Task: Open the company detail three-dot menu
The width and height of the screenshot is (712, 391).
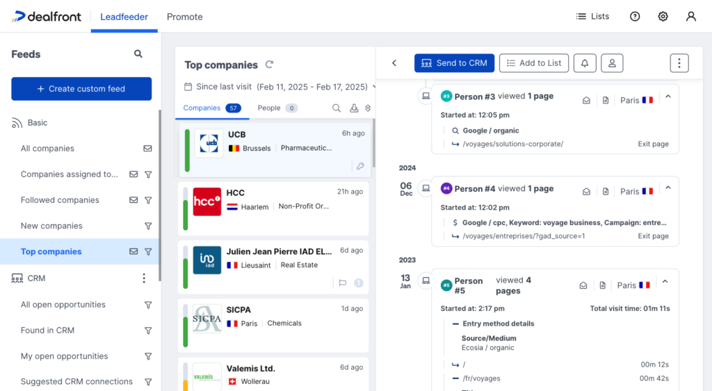Action: 679,63
